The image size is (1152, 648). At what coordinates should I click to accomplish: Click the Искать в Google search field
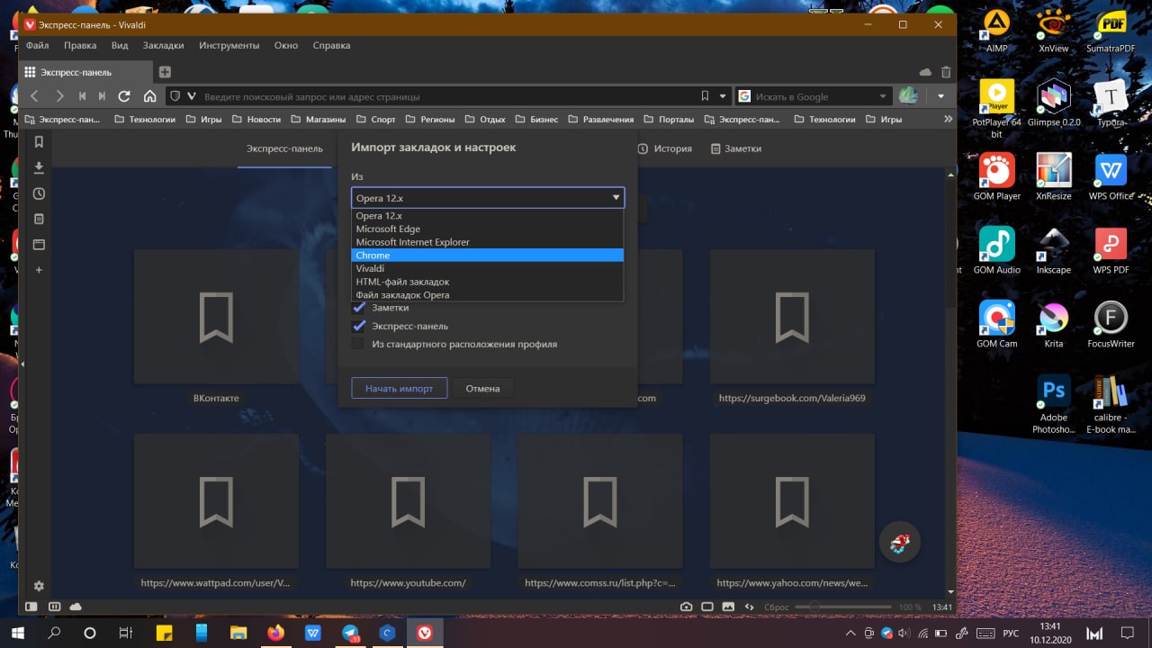814,96
